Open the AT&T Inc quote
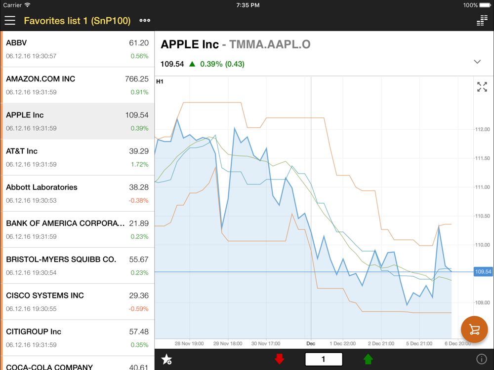 coord(77,157)
